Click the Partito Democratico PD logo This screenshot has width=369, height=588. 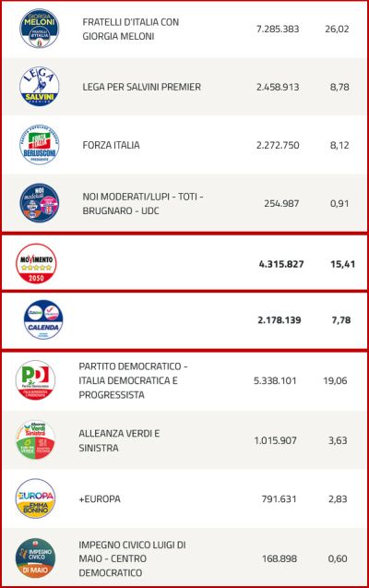36,380
